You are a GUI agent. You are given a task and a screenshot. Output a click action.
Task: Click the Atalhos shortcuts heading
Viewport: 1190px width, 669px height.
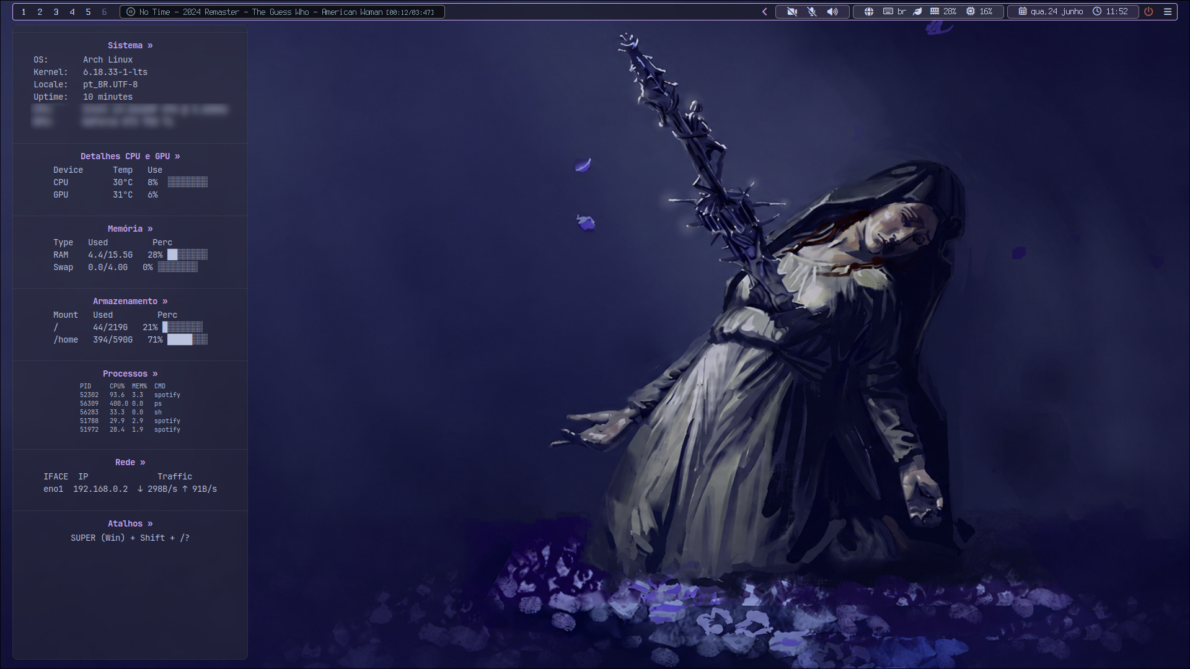(130, 523)
